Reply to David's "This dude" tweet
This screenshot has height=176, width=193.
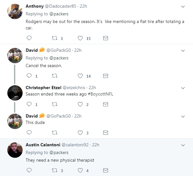pyautogui.click(x=29, y=133)
